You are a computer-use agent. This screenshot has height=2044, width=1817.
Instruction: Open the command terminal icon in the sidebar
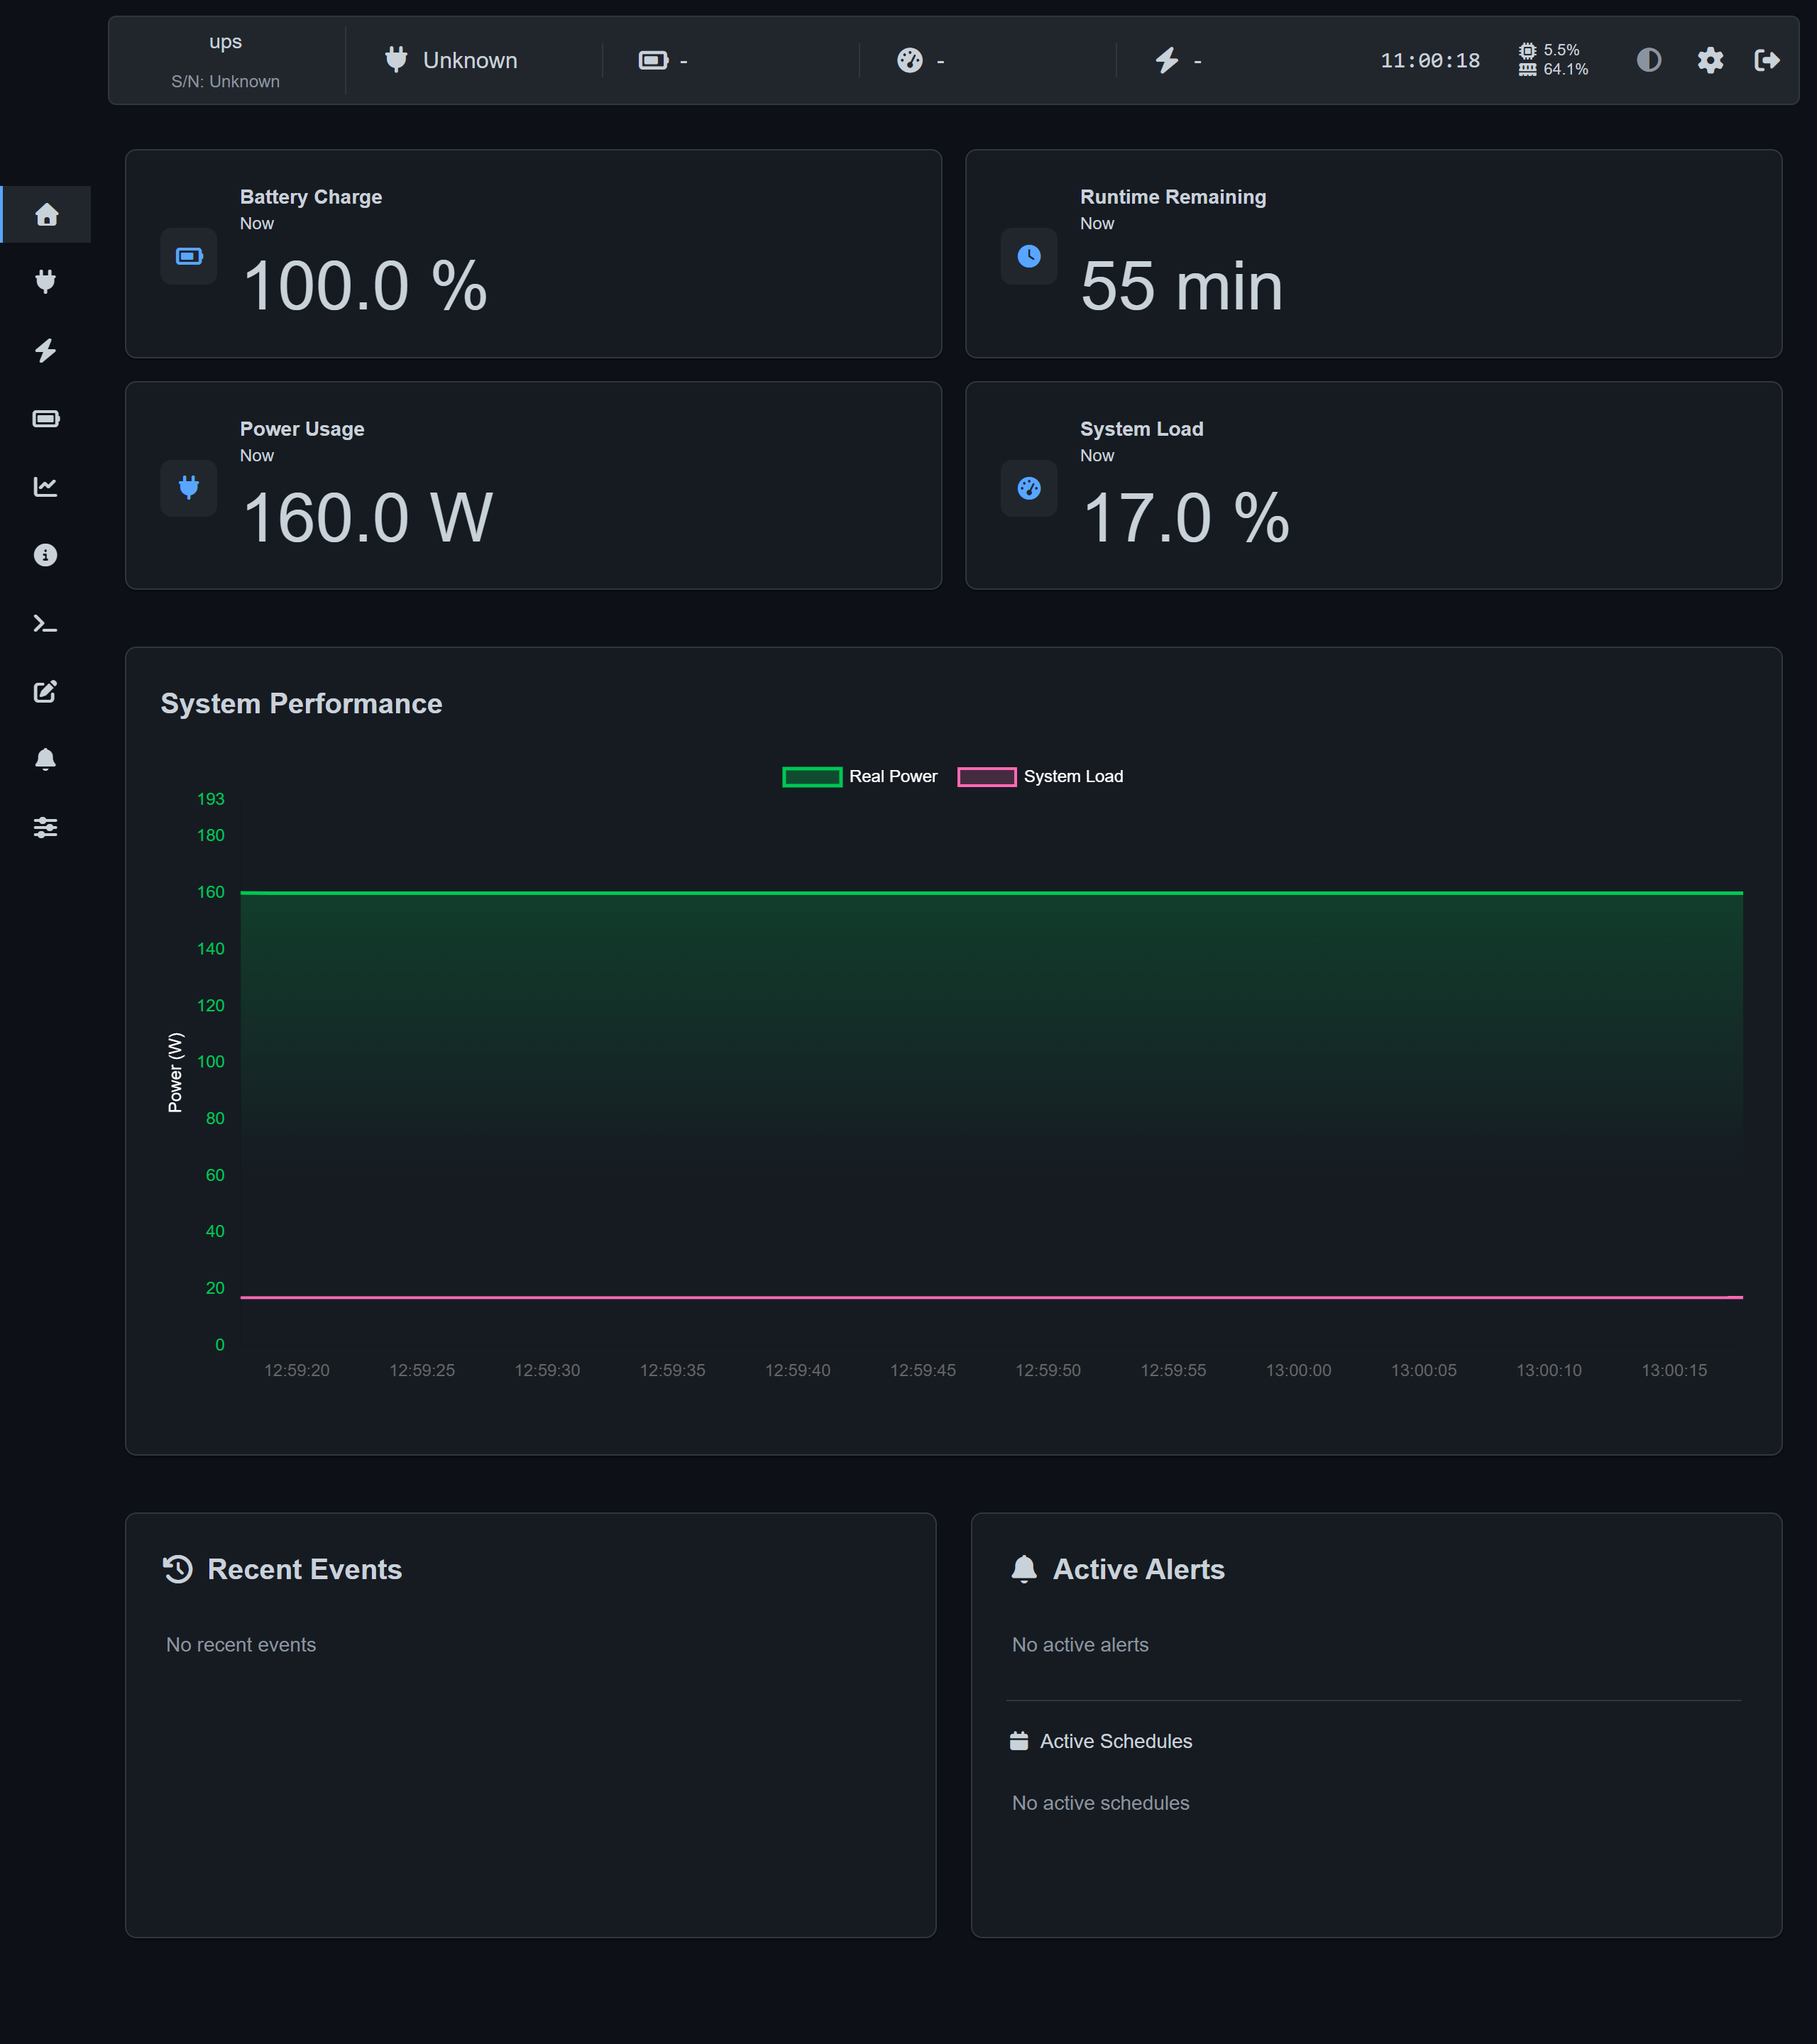pos(46,623)
